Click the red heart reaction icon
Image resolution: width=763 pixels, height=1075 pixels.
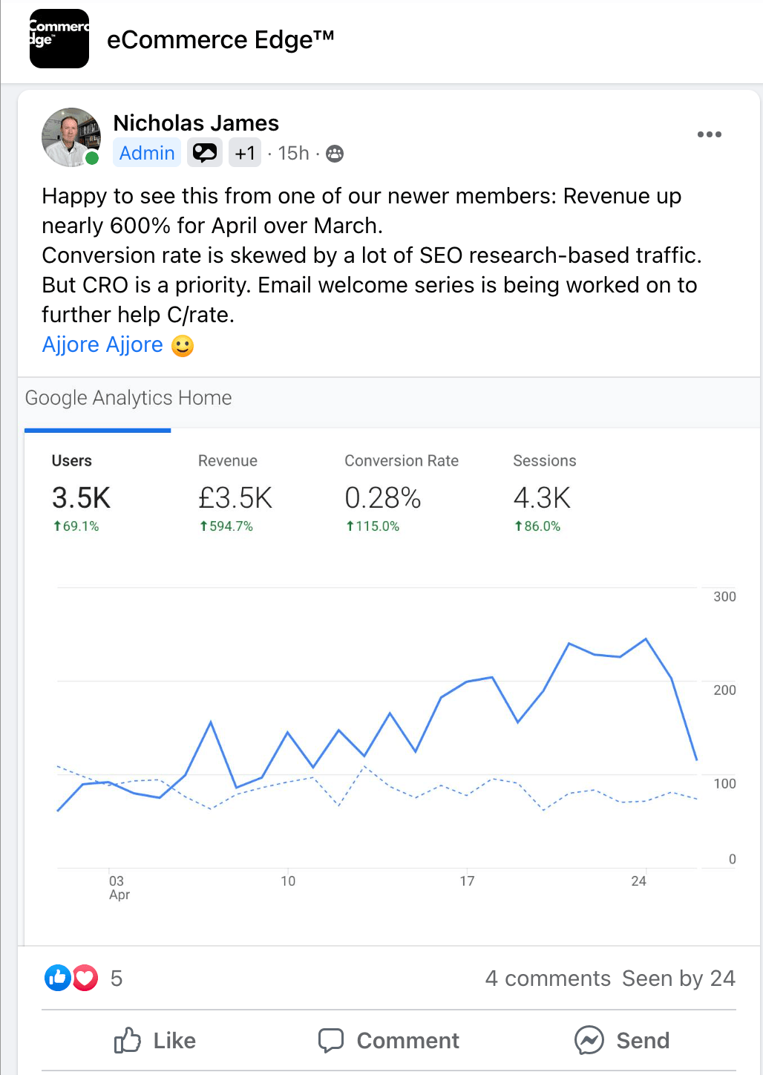(85, 978)
